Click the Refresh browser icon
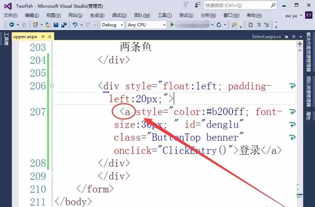 (x=219, y=25)
